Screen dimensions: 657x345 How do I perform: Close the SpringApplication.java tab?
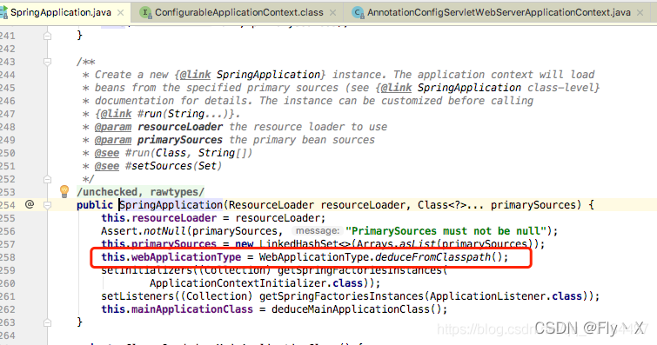pos(121,13)
